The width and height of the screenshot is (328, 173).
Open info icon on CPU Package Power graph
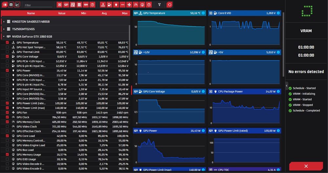tap(278, 91)
